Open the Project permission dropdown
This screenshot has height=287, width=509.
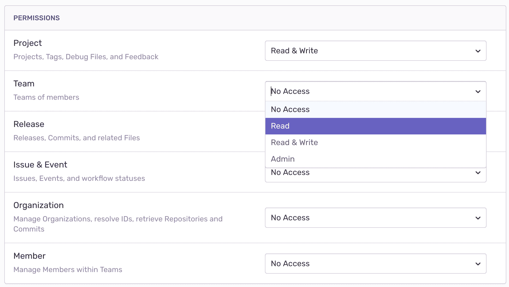click(x=375, y=51)
